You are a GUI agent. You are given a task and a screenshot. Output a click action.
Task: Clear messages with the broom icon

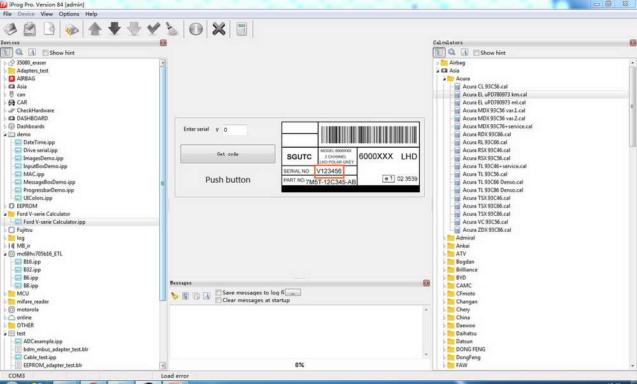[x=175, y=296]
